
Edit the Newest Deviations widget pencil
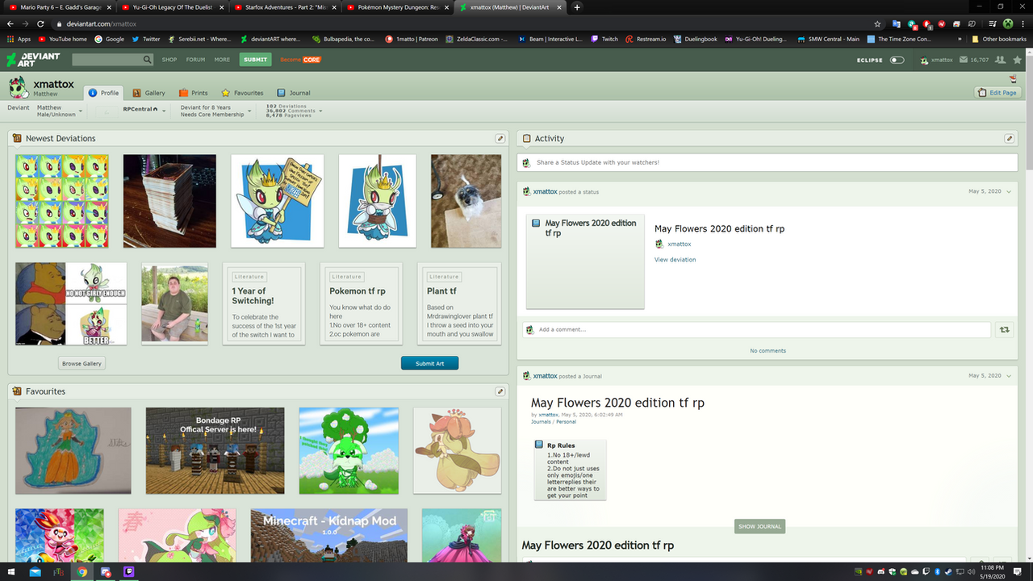coord(500,139)
